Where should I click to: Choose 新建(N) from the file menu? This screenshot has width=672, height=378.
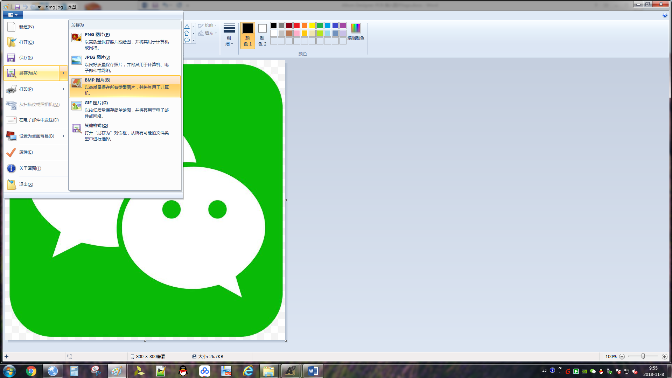(36, 27)
